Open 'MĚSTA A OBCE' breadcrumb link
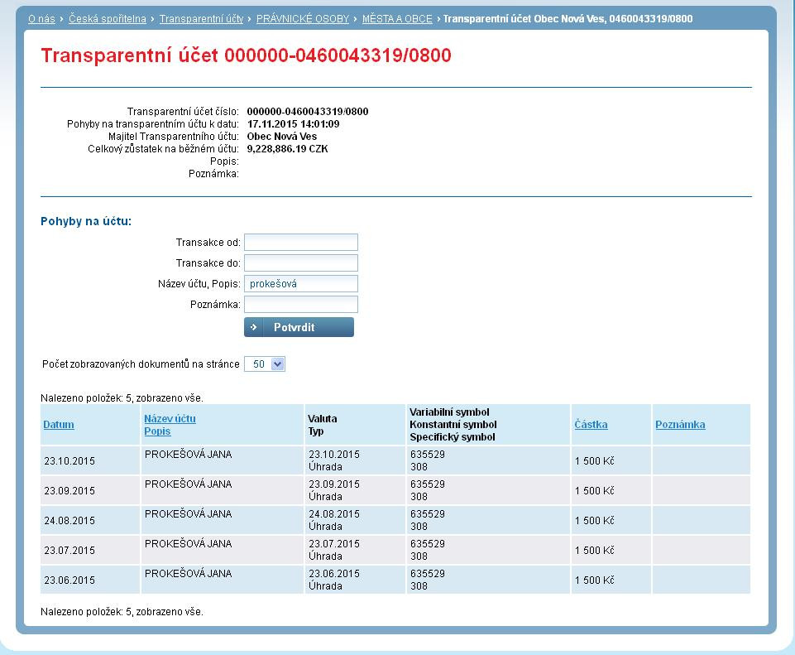Screen dimensions: 795x655 (397, 18)
